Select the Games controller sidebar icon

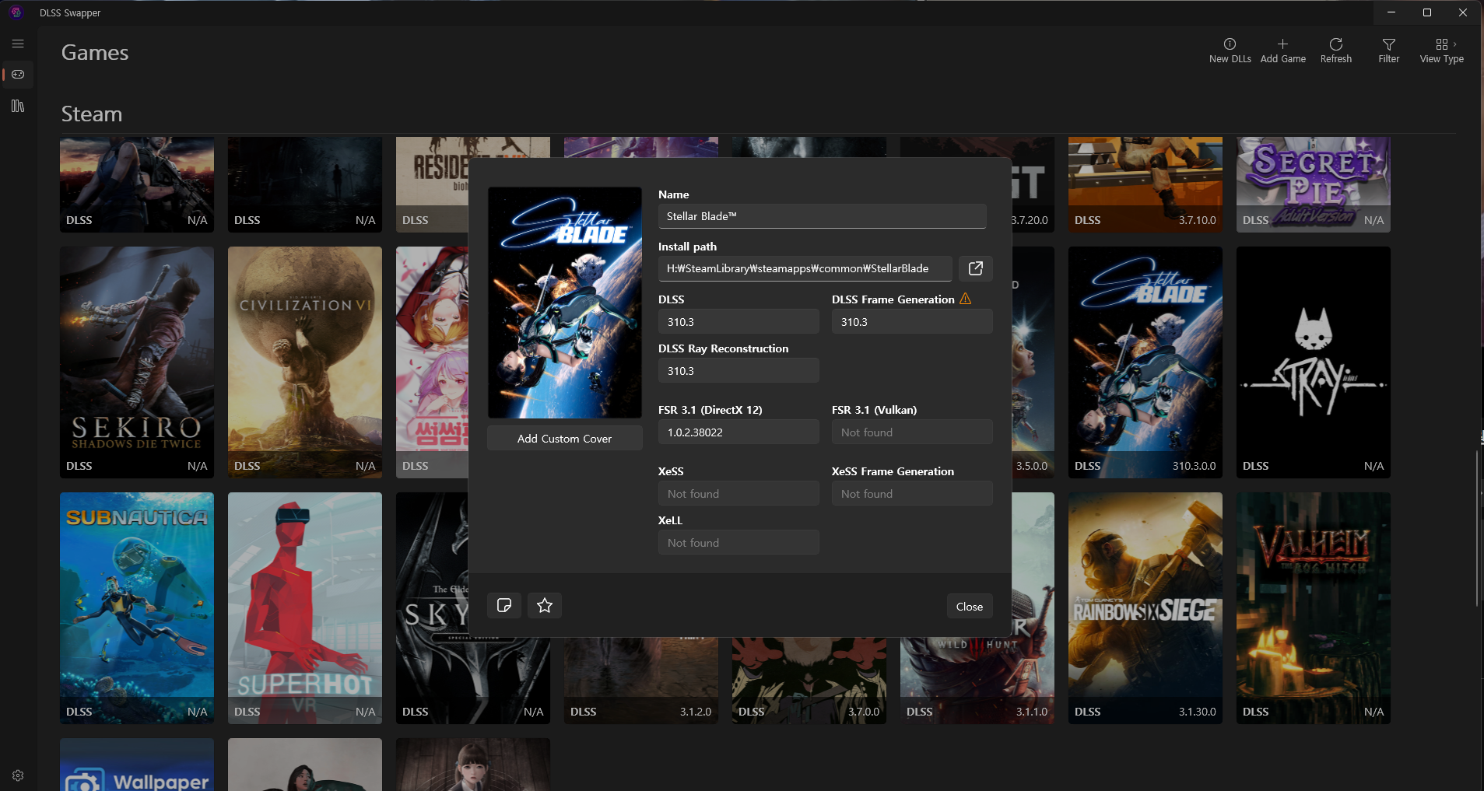click(x=18, y=75)
